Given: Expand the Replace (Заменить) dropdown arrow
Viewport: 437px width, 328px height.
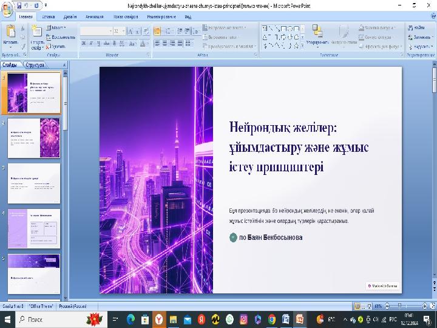Looking at the screenshot, I should tap(432, 37).
